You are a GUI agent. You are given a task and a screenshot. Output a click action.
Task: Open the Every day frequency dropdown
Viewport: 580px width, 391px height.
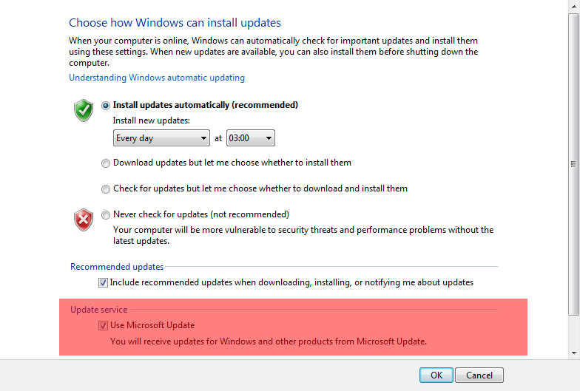click(x=161, y=137)
